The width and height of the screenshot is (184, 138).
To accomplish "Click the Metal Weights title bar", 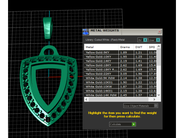I will 122,32.
